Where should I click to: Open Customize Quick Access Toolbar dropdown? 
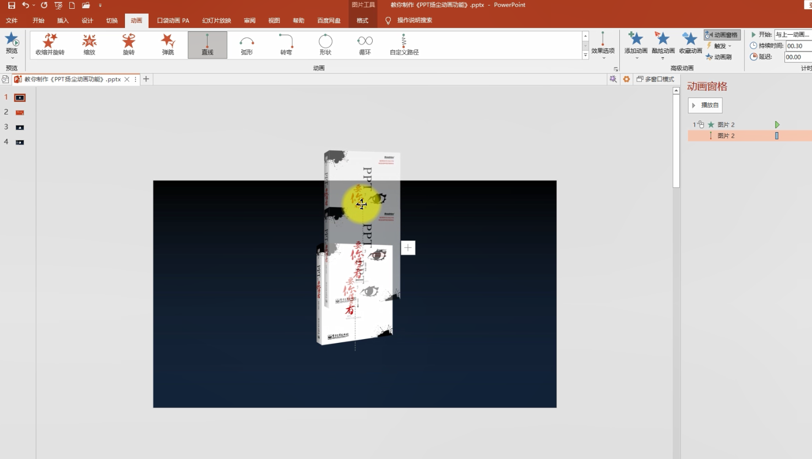click(100, 5)
